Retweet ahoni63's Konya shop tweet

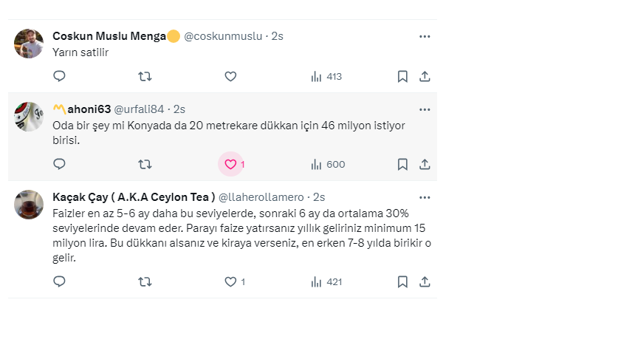(145, 164)
